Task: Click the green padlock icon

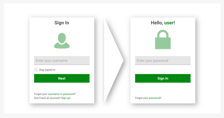Action: (x=163, y=39)
